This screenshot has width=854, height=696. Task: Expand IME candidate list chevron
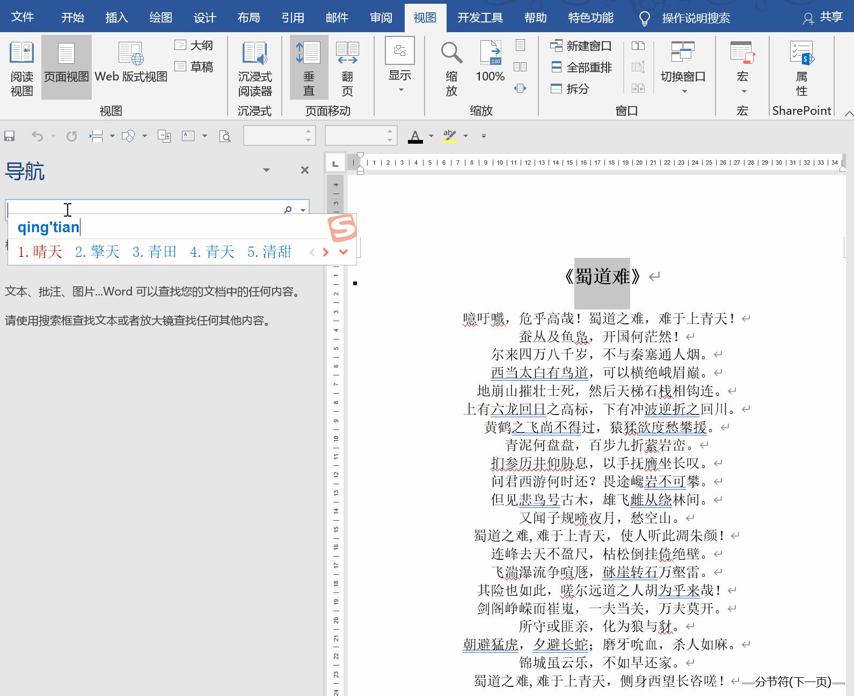[x=344, y=251]
